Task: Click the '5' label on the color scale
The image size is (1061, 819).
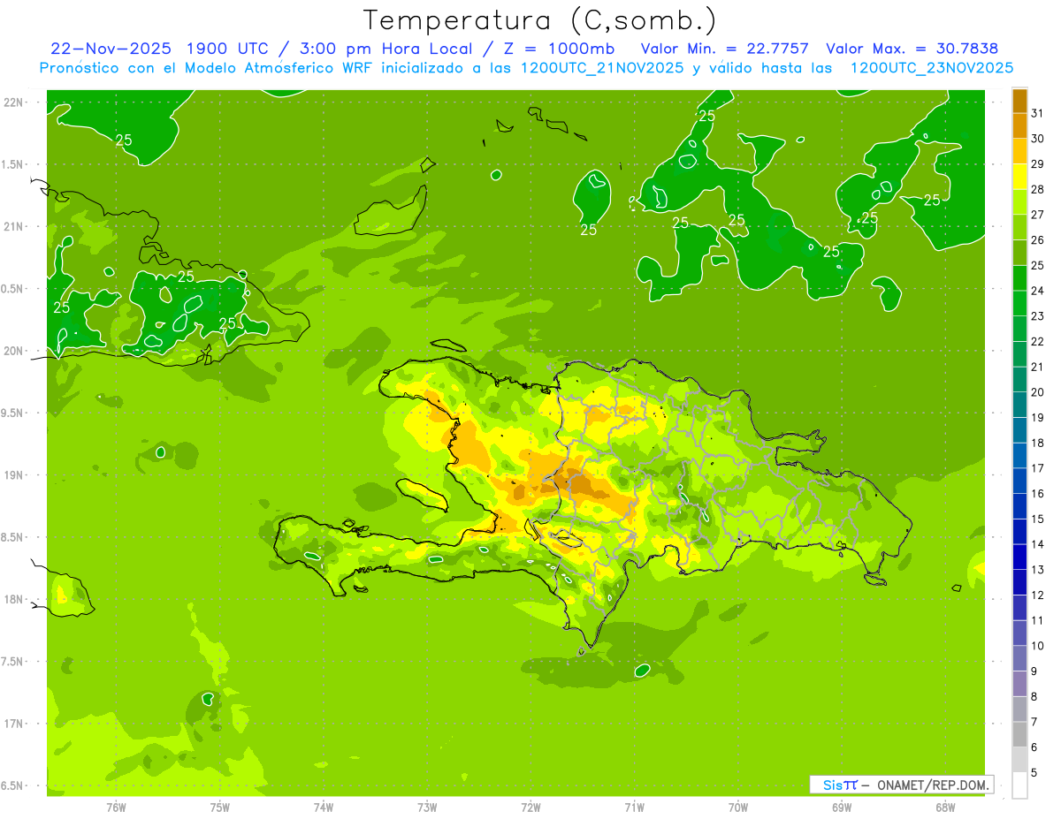Action: click(1034, 773)
